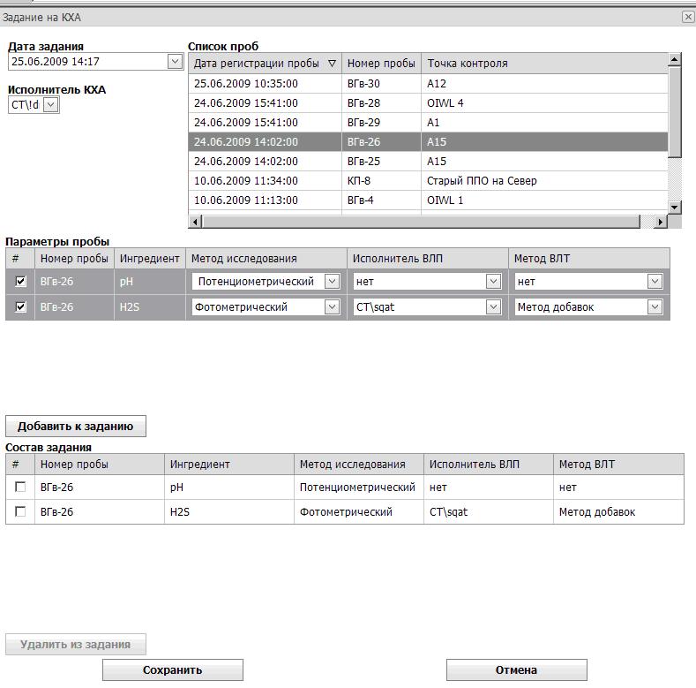Select sample row КП-8

coord(428,181)
